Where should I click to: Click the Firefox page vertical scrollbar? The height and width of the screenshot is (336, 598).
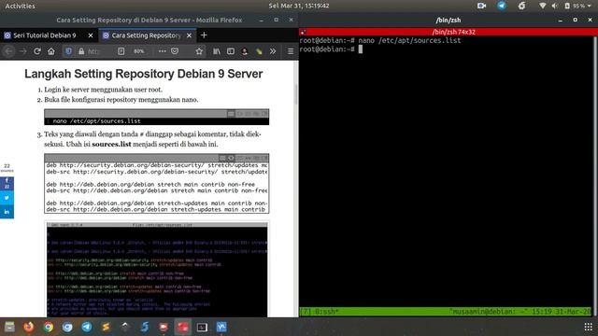pyautogui.click(x=296, y=94)
